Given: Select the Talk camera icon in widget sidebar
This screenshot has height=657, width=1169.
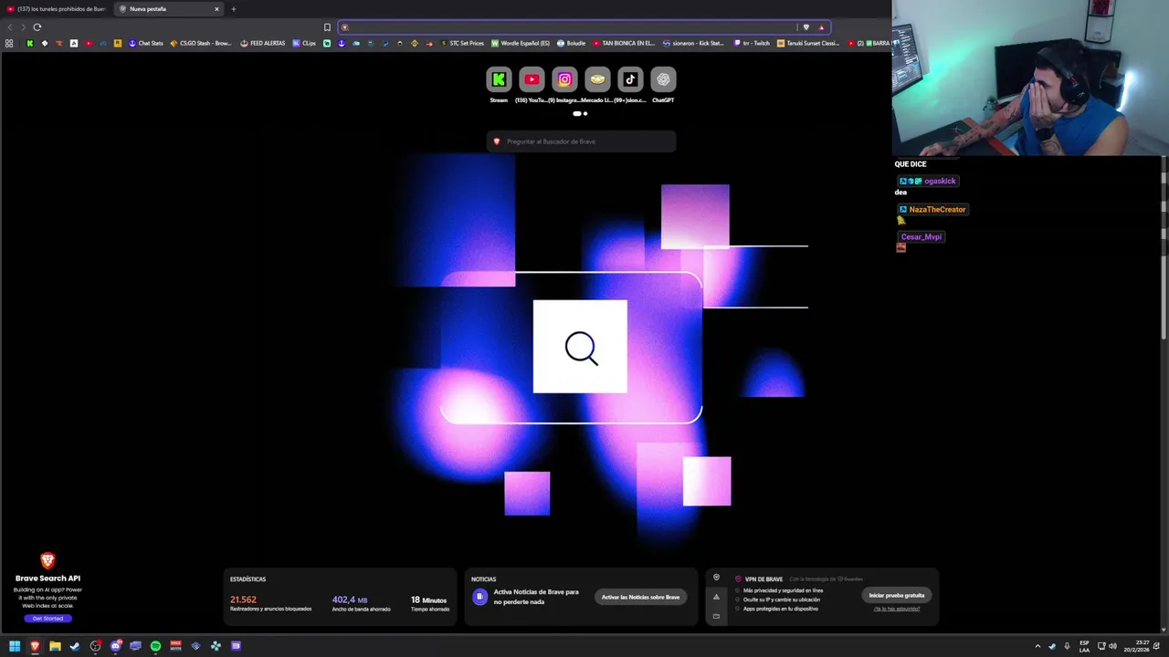Looking at the screenshot, I should (716, 616).
